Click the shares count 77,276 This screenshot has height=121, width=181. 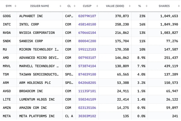pos(172,41)
